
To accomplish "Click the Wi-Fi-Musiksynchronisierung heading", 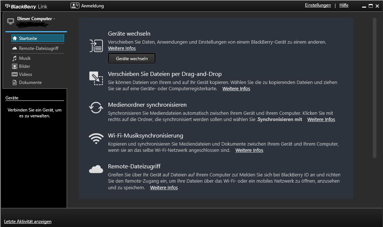I will pos(146,136).
